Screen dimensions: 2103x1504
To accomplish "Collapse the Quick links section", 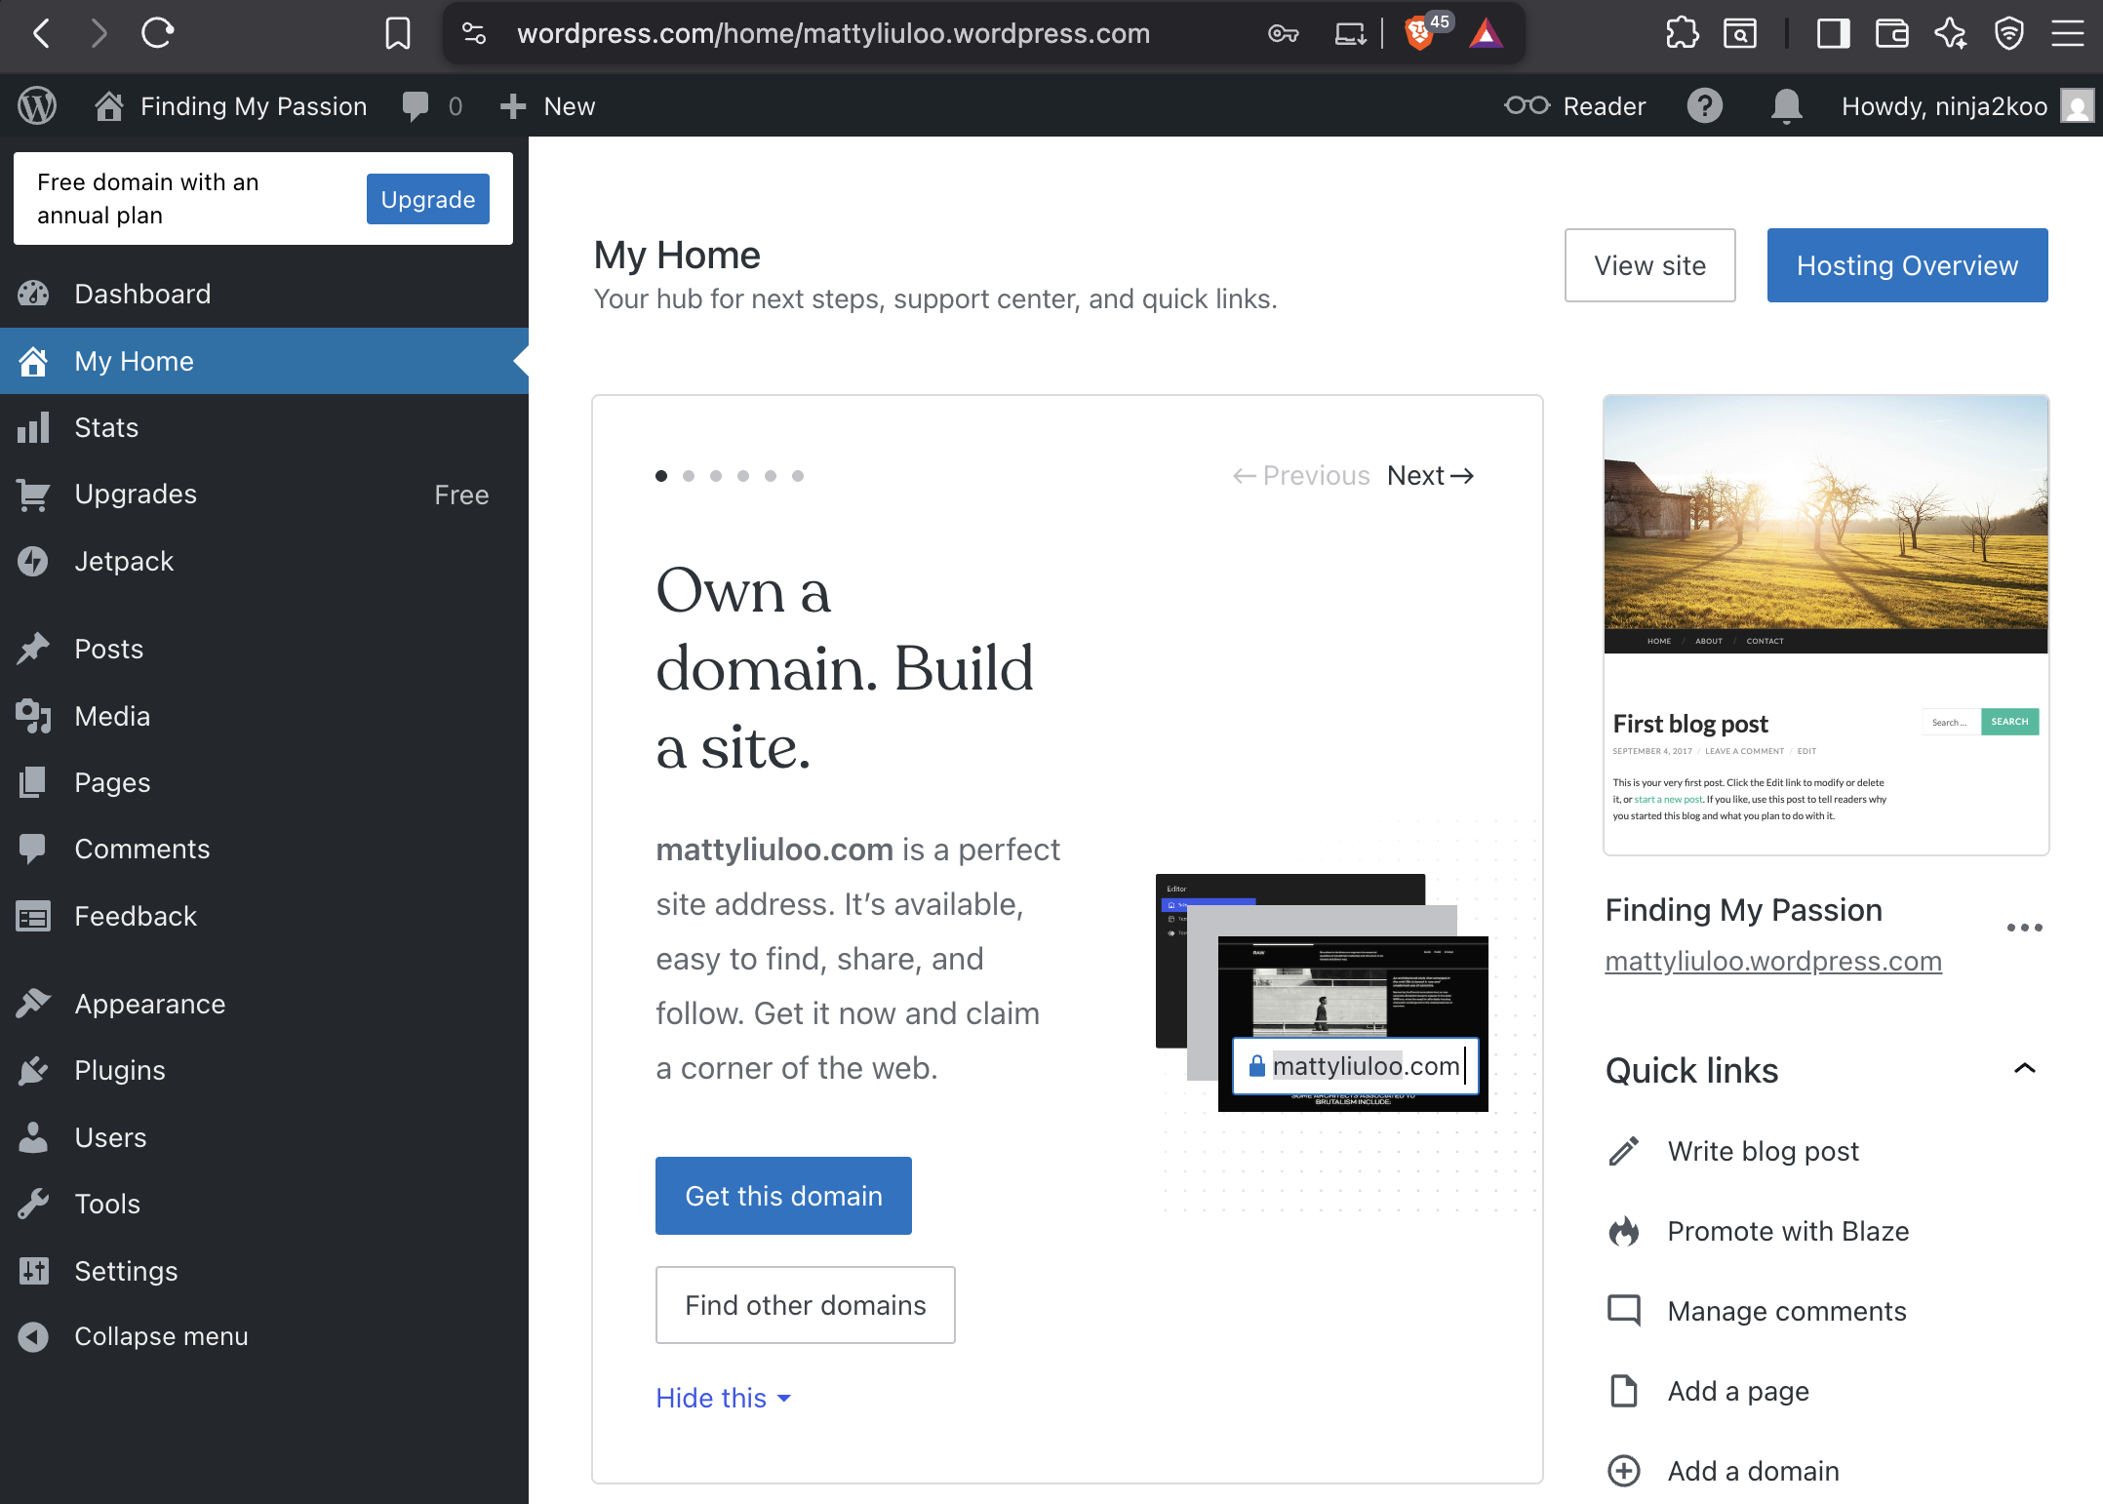I will coord(2024,1068).
